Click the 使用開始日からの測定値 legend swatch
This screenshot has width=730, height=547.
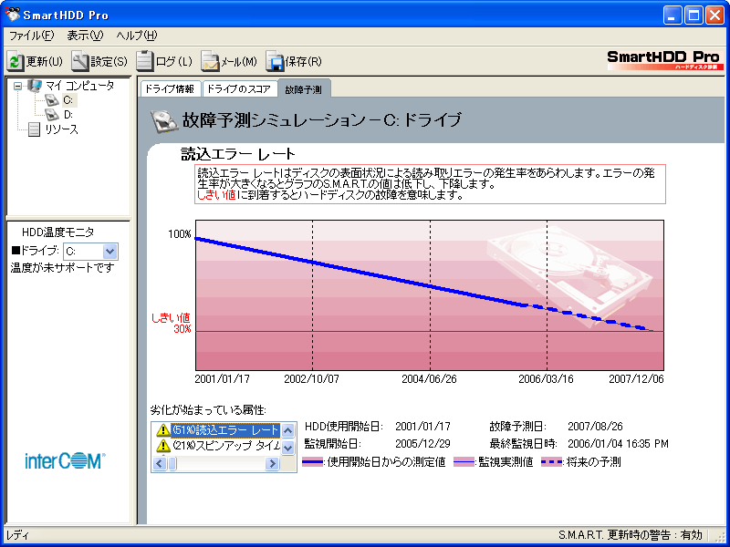pos(312,462)
